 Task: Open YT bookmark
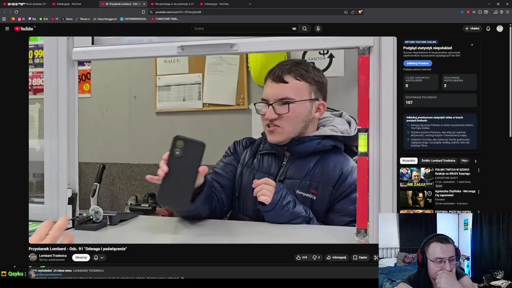(55, 19)
